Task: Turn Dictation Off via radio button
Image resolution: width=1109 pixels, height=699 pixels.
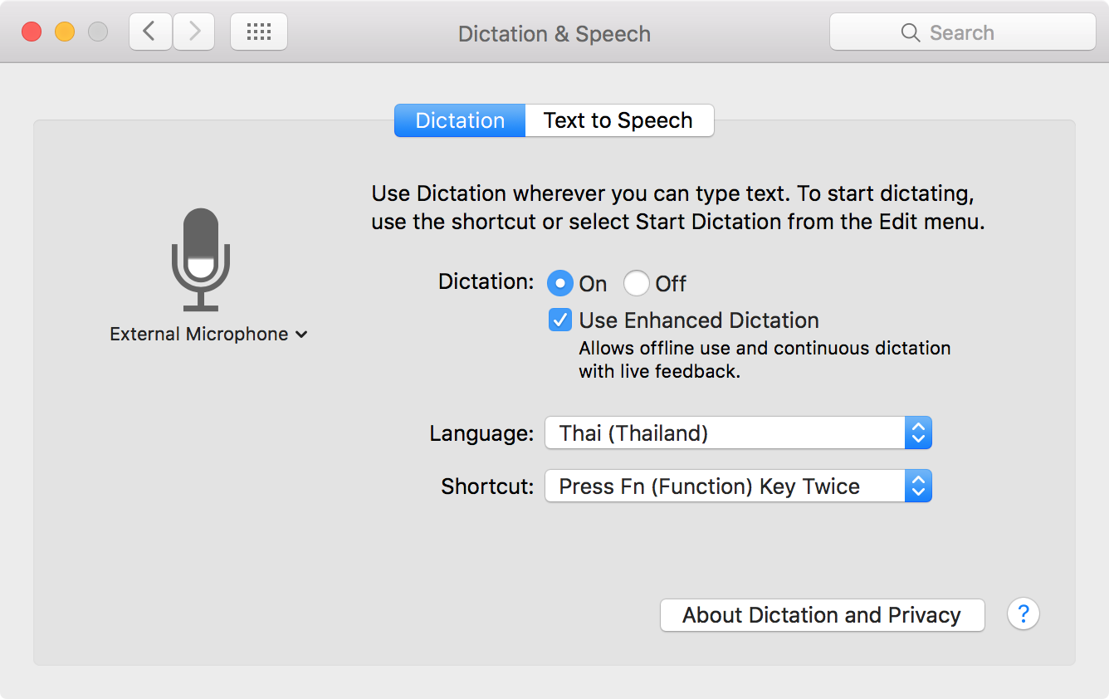Action: (636, 283)
